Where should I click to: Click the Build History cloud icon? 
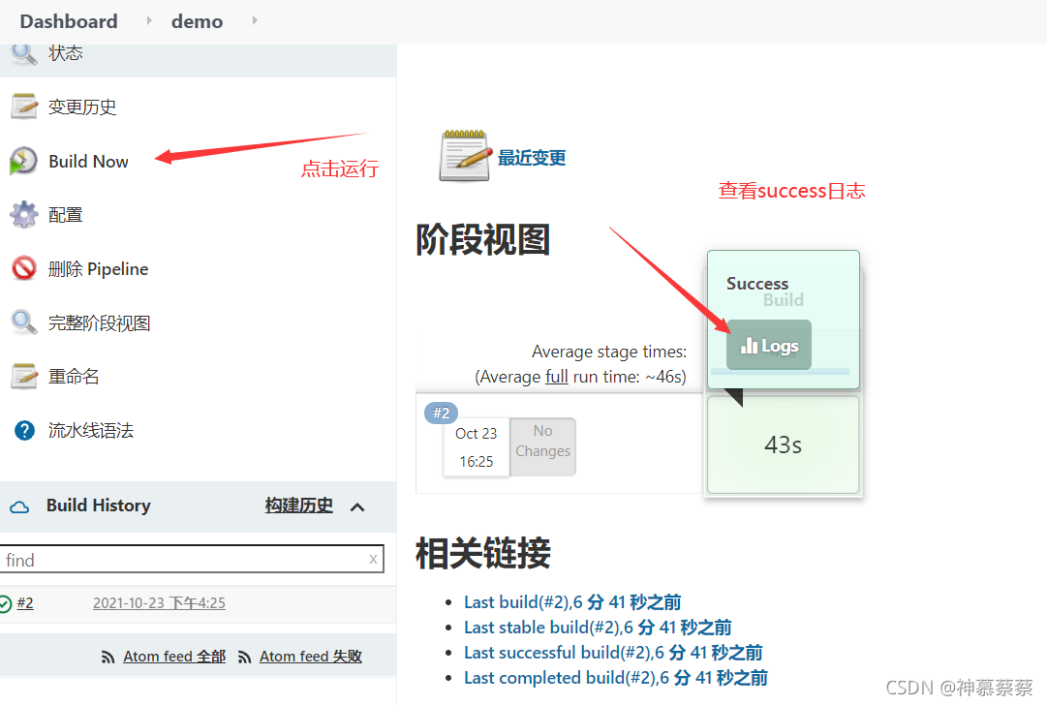click(x=19, y=506)
